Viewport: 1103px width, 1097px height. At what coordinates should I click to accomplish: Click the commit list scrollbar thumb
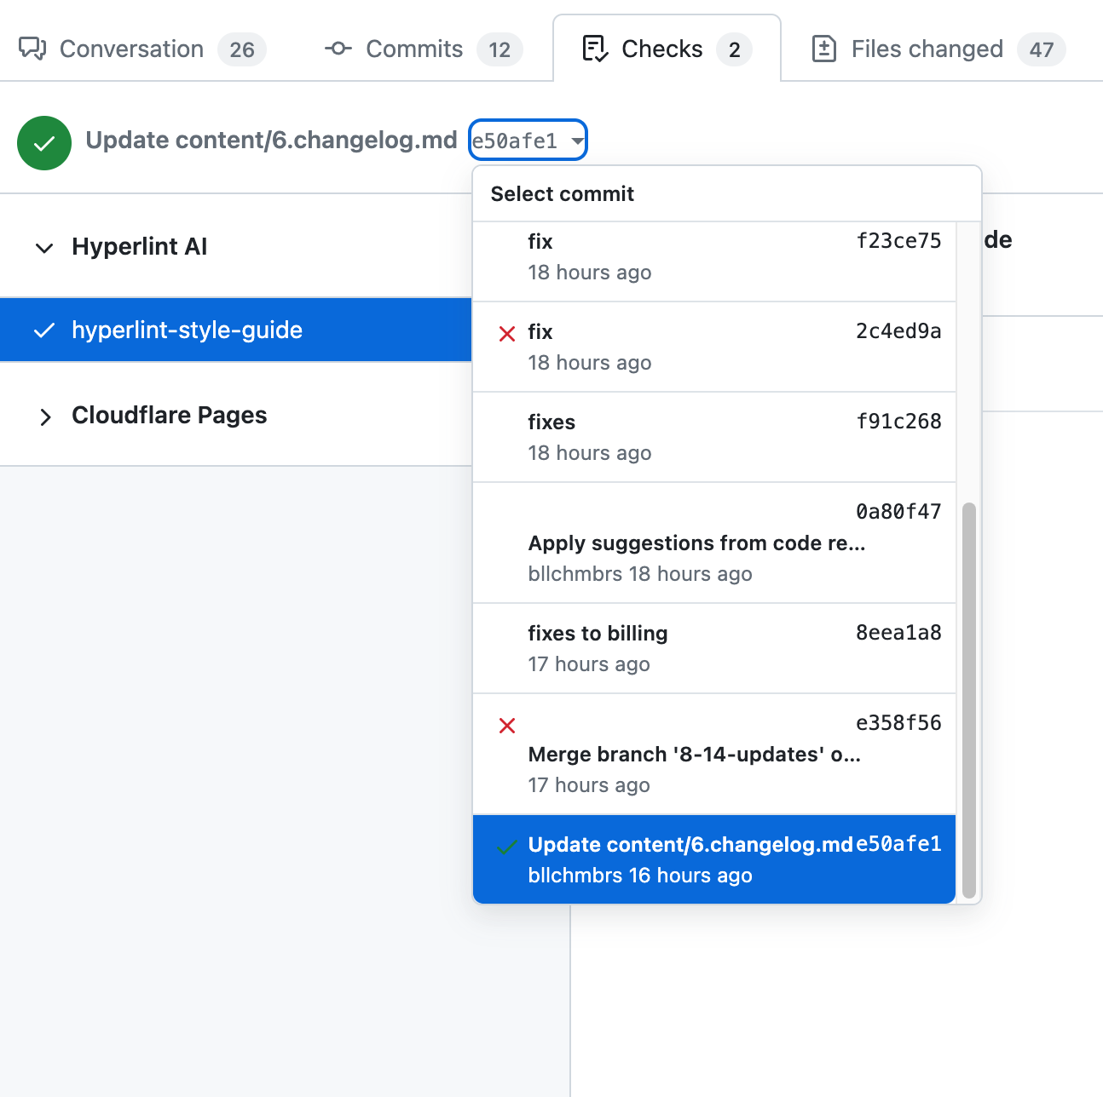[968, 698]
